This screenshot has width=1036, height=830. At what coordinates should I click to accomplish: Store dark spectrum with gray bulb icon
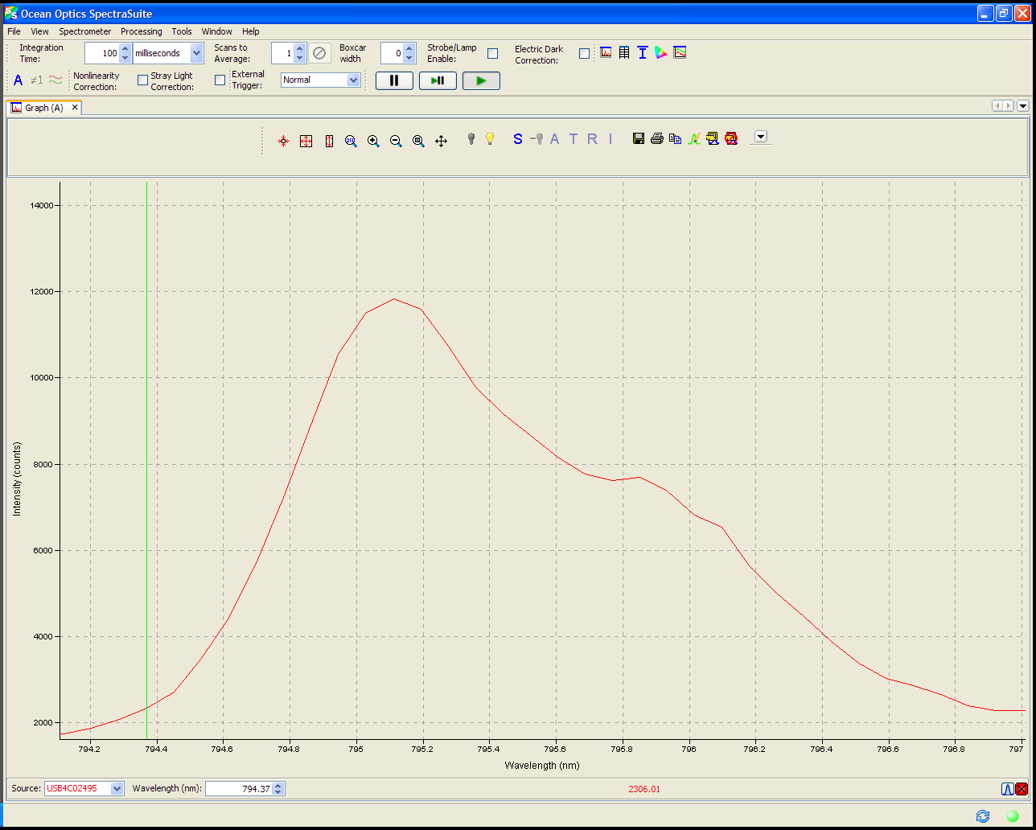click(x=471, y=138)
